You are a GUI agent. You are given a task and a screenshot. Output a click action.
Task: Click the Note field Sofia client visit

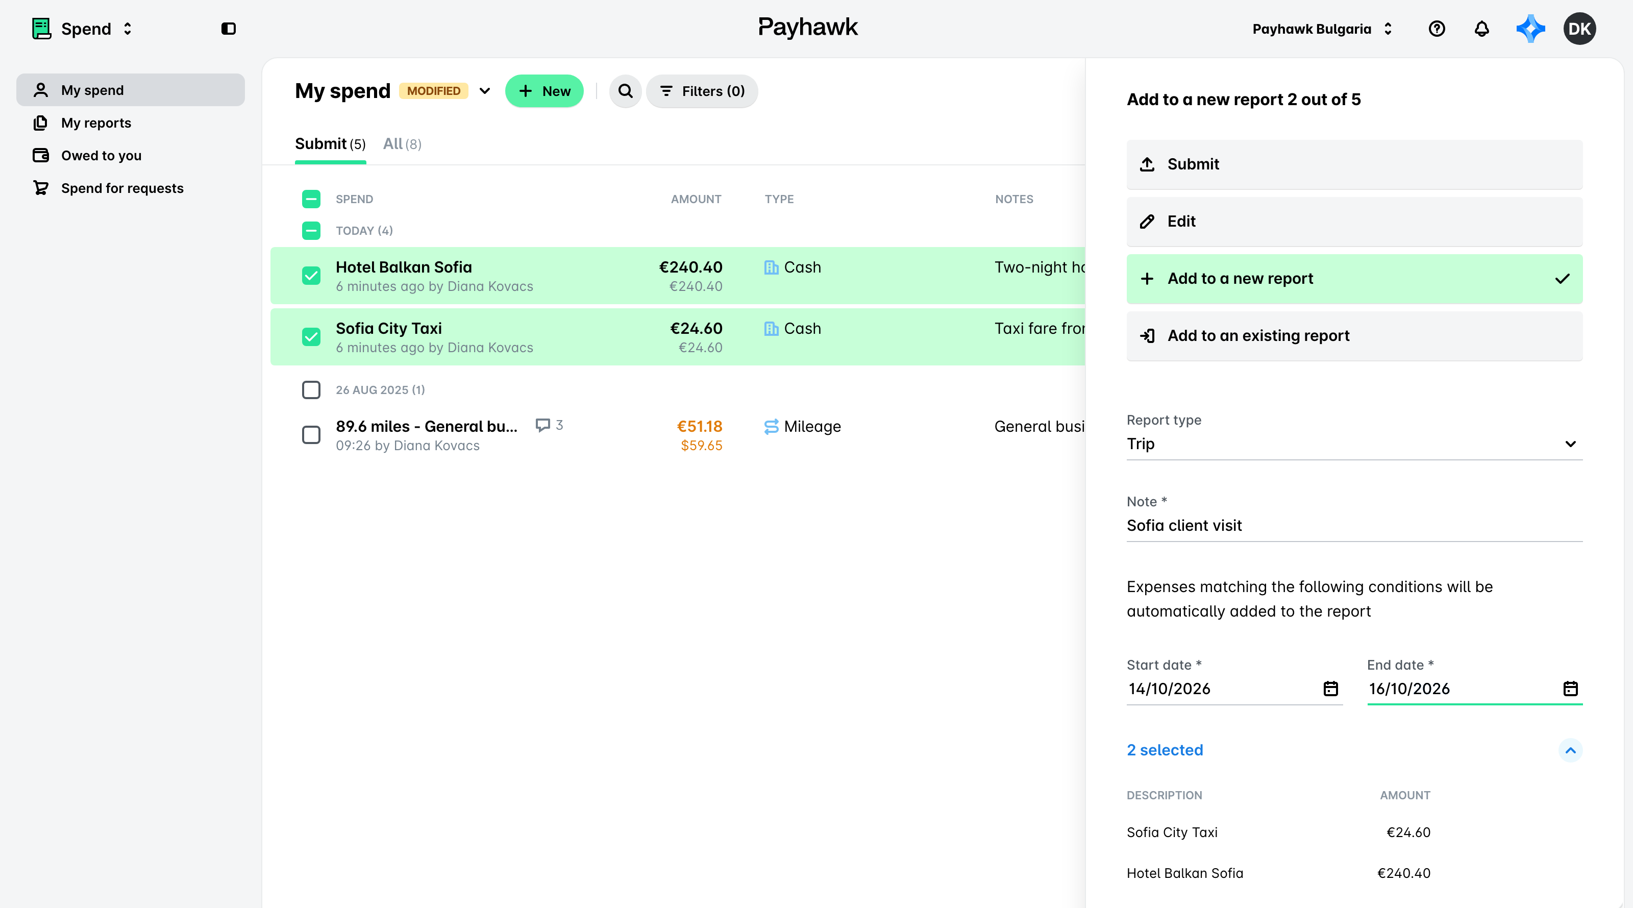[1354, 526]
